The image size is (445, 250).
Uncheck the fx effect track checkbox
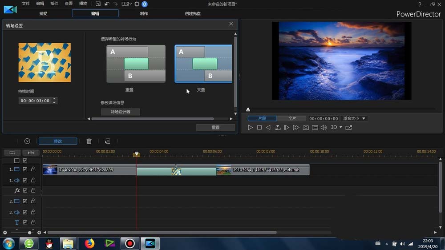(x=25, y=190)
